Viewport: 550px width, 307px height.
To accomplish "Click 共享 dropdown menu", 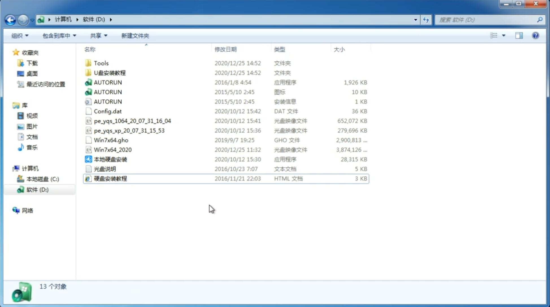I will pos(98,36).
